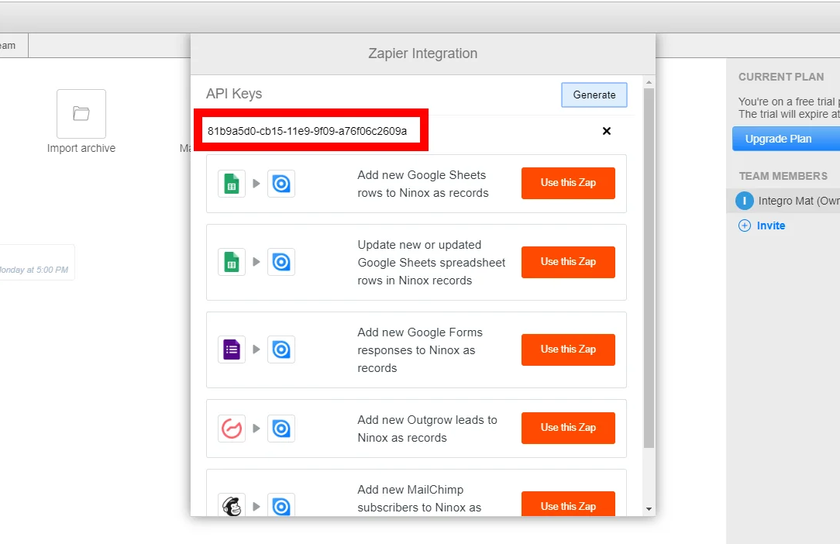Click the free trial notice text
The width and height of the screenshot is (840, 544).
789,108
